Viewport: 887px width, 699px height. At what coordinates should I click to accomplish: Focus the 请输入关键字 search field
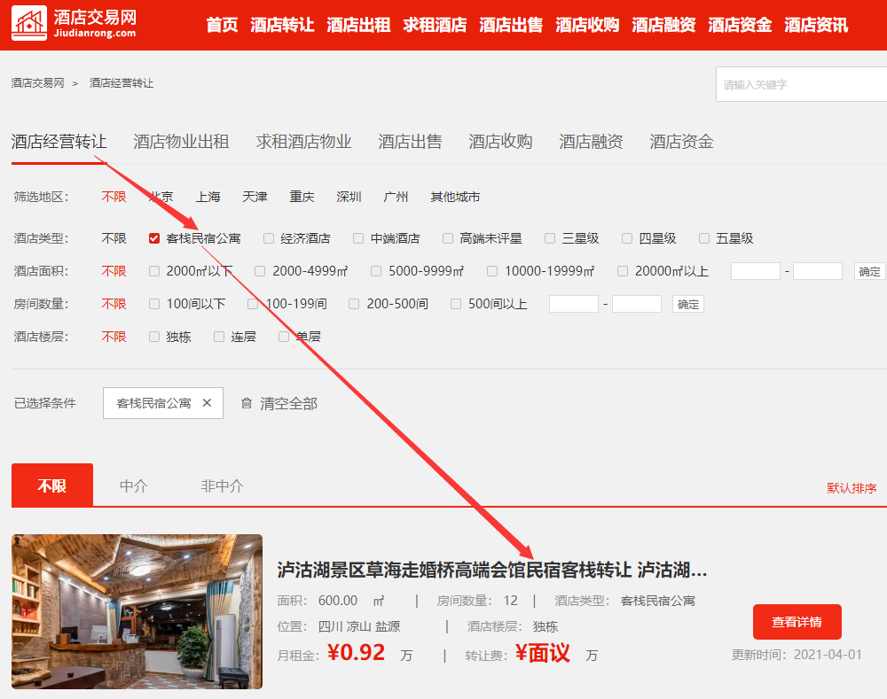point(802,85)
